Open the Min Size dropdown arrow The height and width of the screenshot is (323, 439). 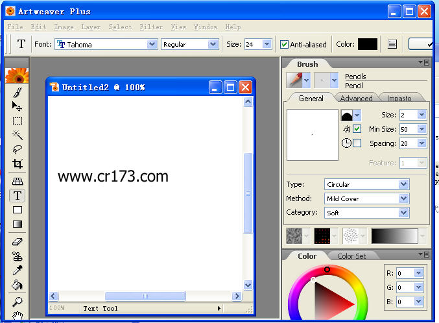tap(421, 129)
